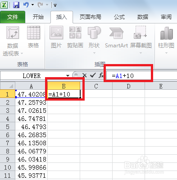Screen dimensions: 177x180
Task: Click the Excel application icon
Action: [4, 5]
